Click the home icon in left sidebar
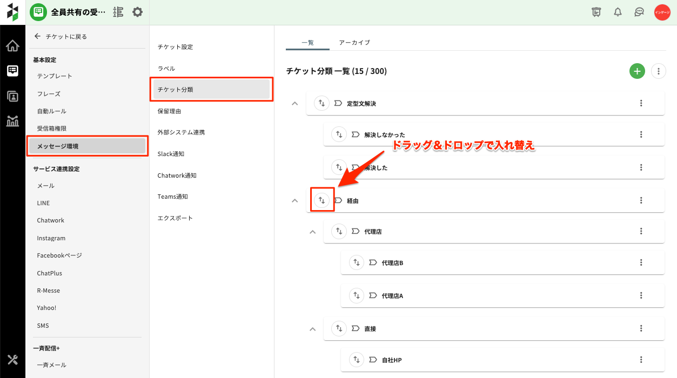The width and height of the screenshot is (677, 378). 12,46
